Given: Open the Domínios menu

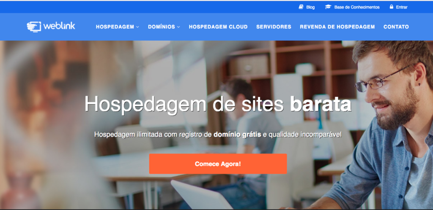Looking at the screenshot, I should click(162, 27).
